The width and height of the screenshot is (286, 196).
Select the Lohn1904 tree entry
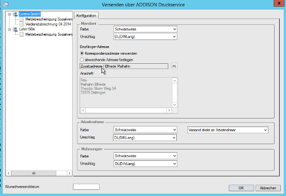click(27, 29)
